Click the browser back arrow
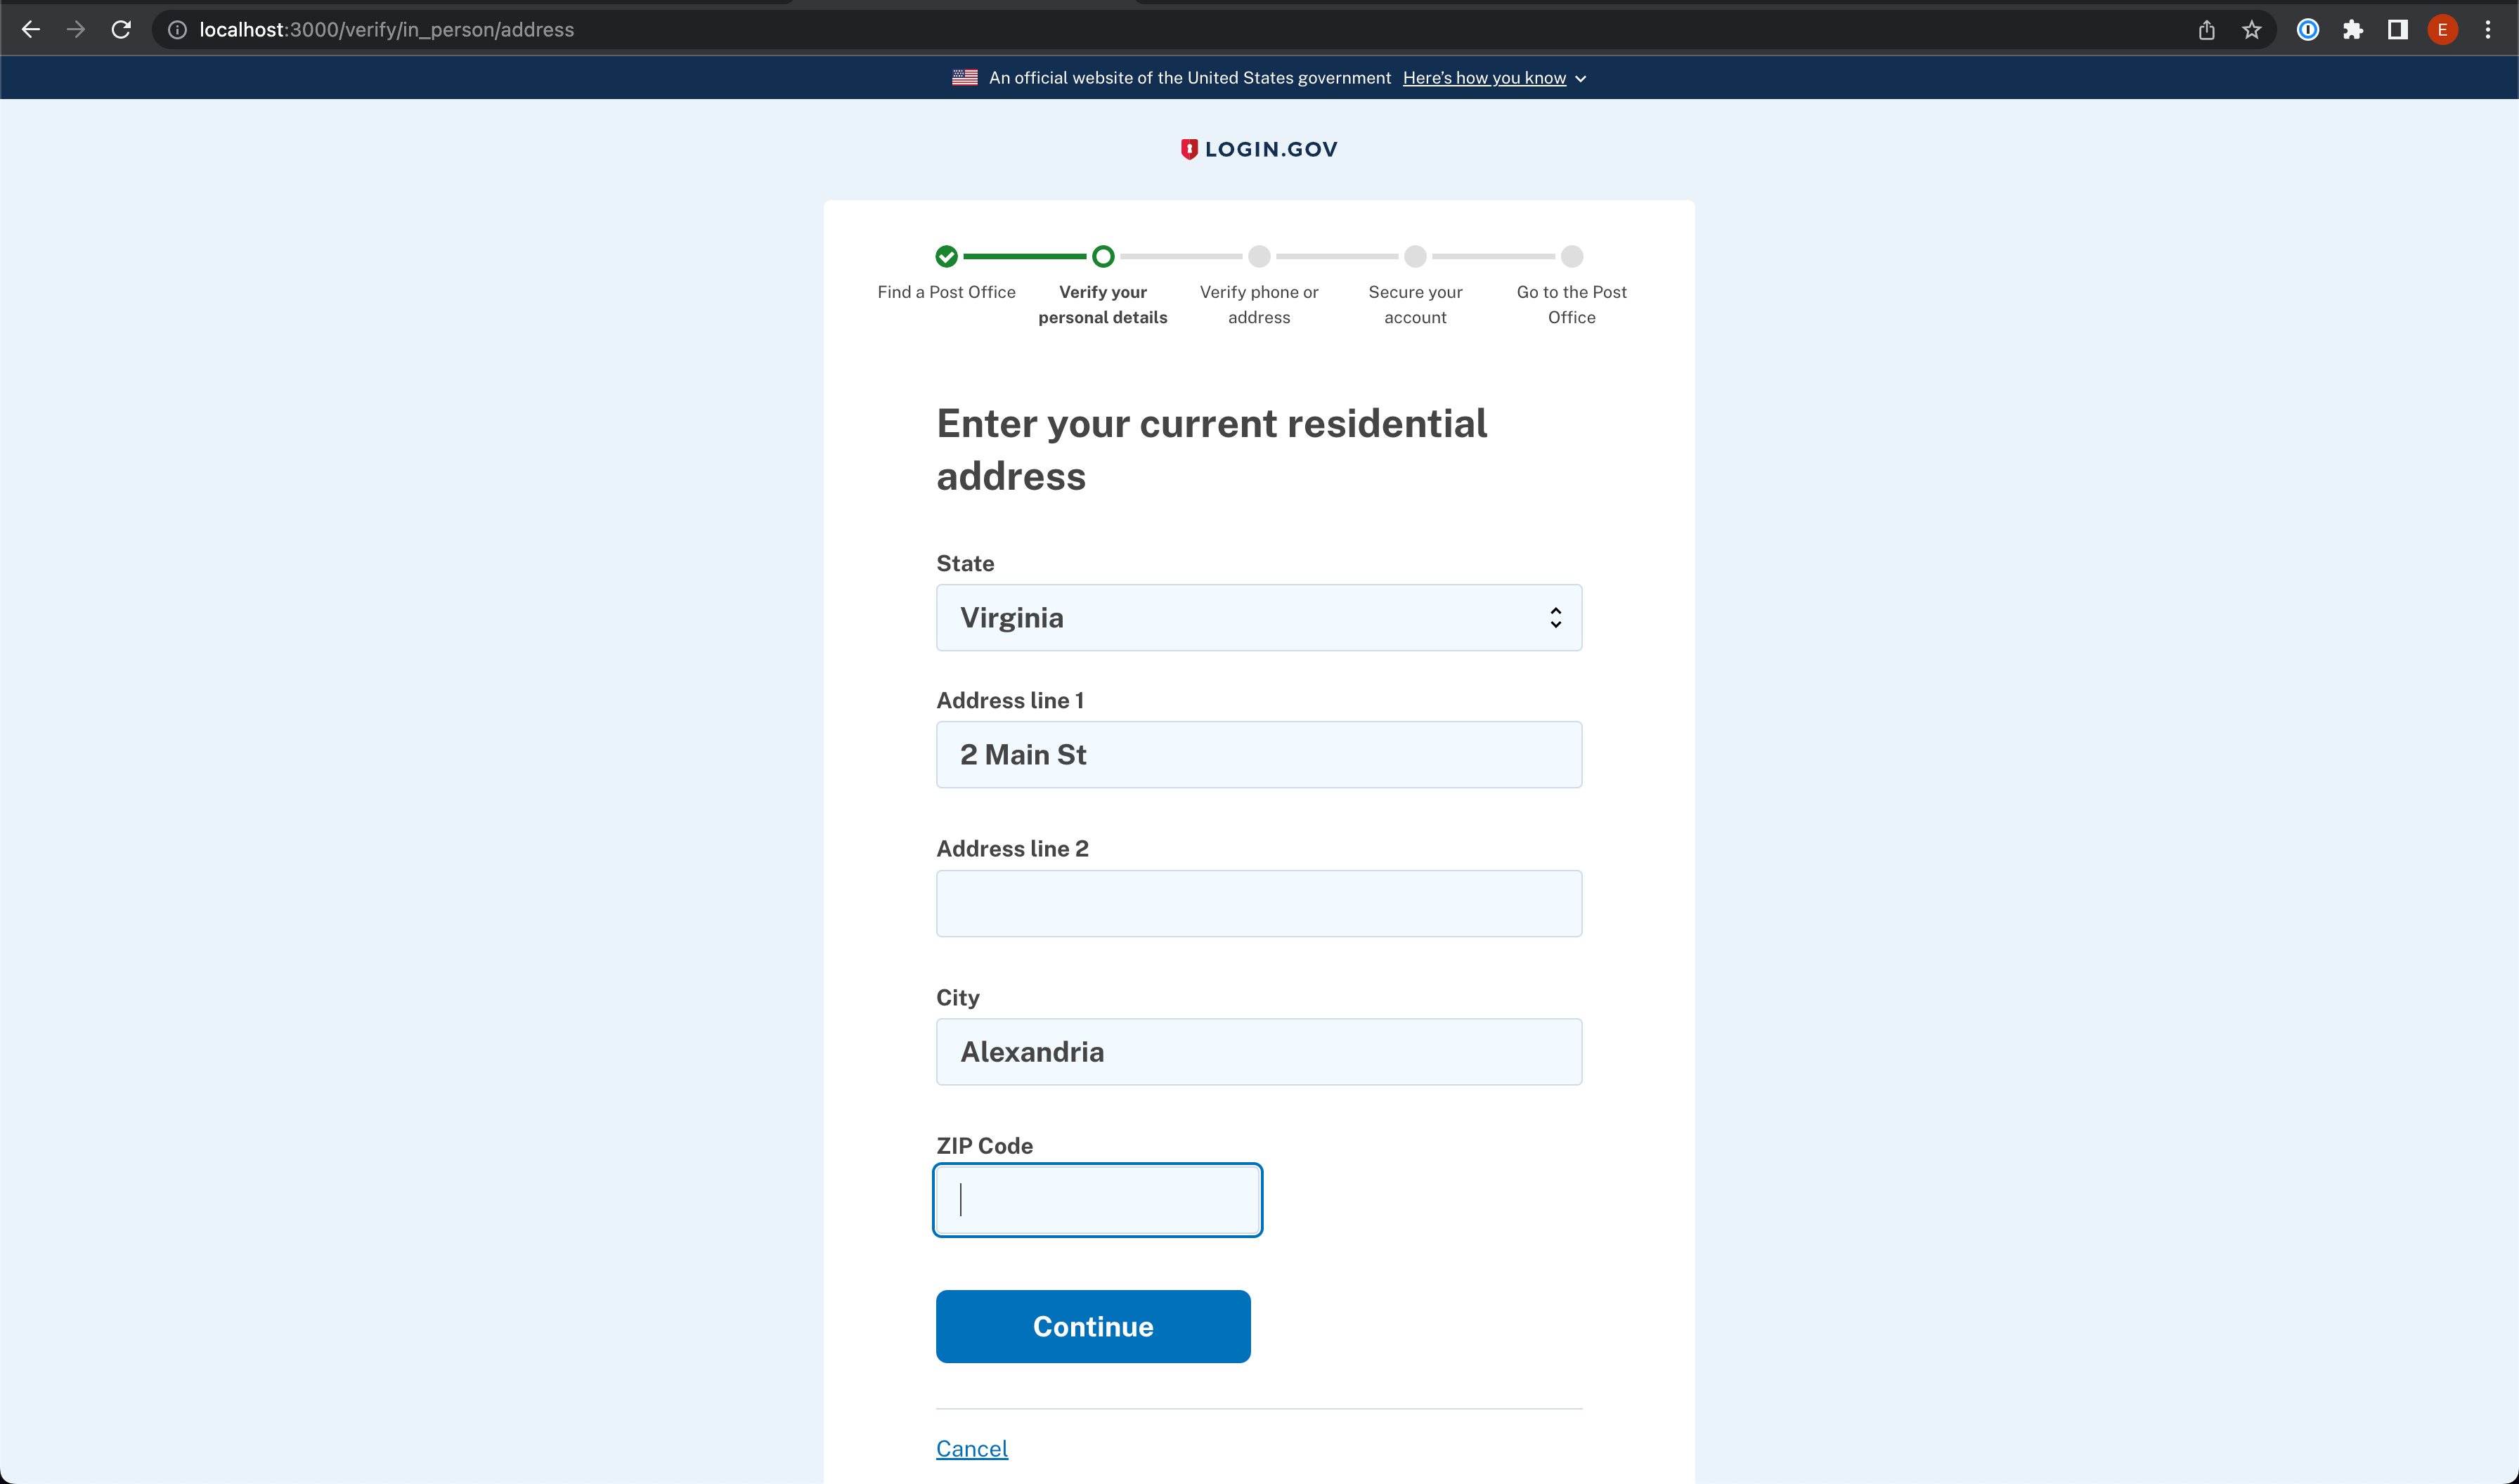2519x1484 pixels. [x=31, y=30]
